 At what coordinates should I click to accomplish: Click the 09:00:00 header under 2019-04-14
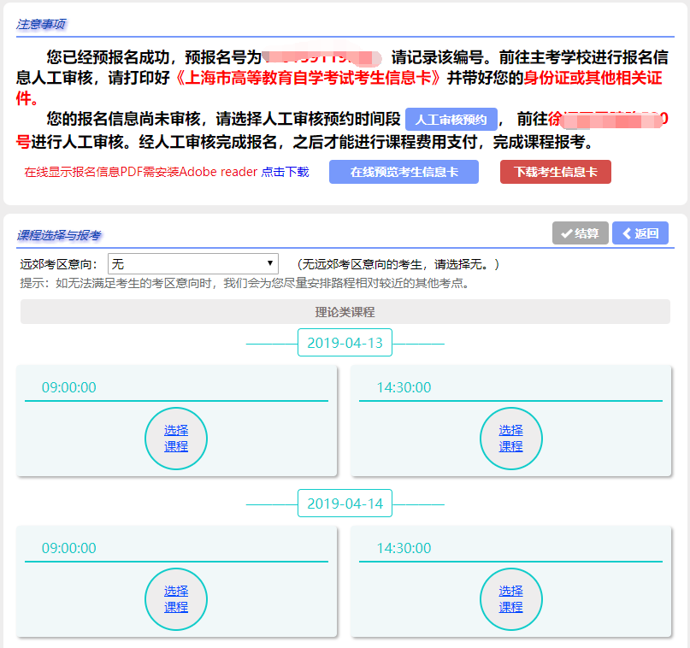[69, 548]
